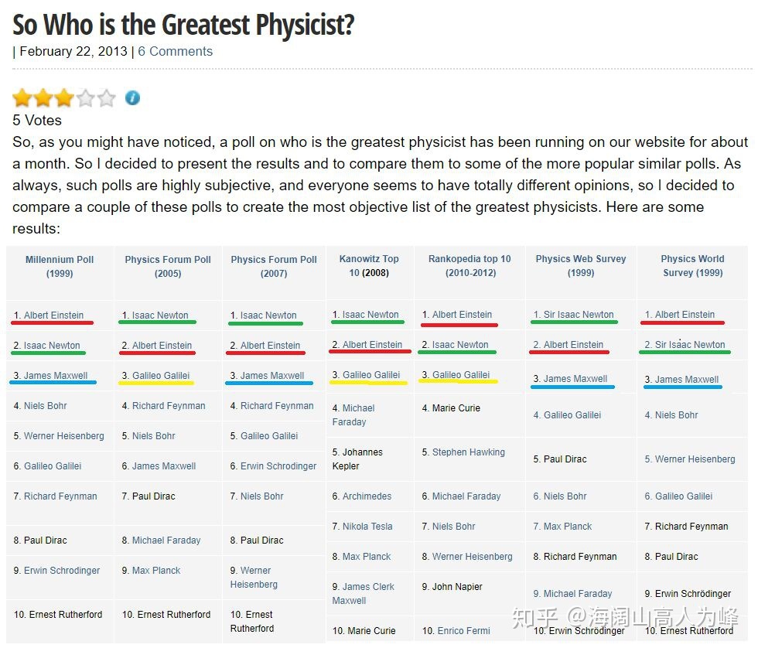Viewport: 758px width, 648px height.
Task: Click the second rating star
Action: click(x=43, y=98)
